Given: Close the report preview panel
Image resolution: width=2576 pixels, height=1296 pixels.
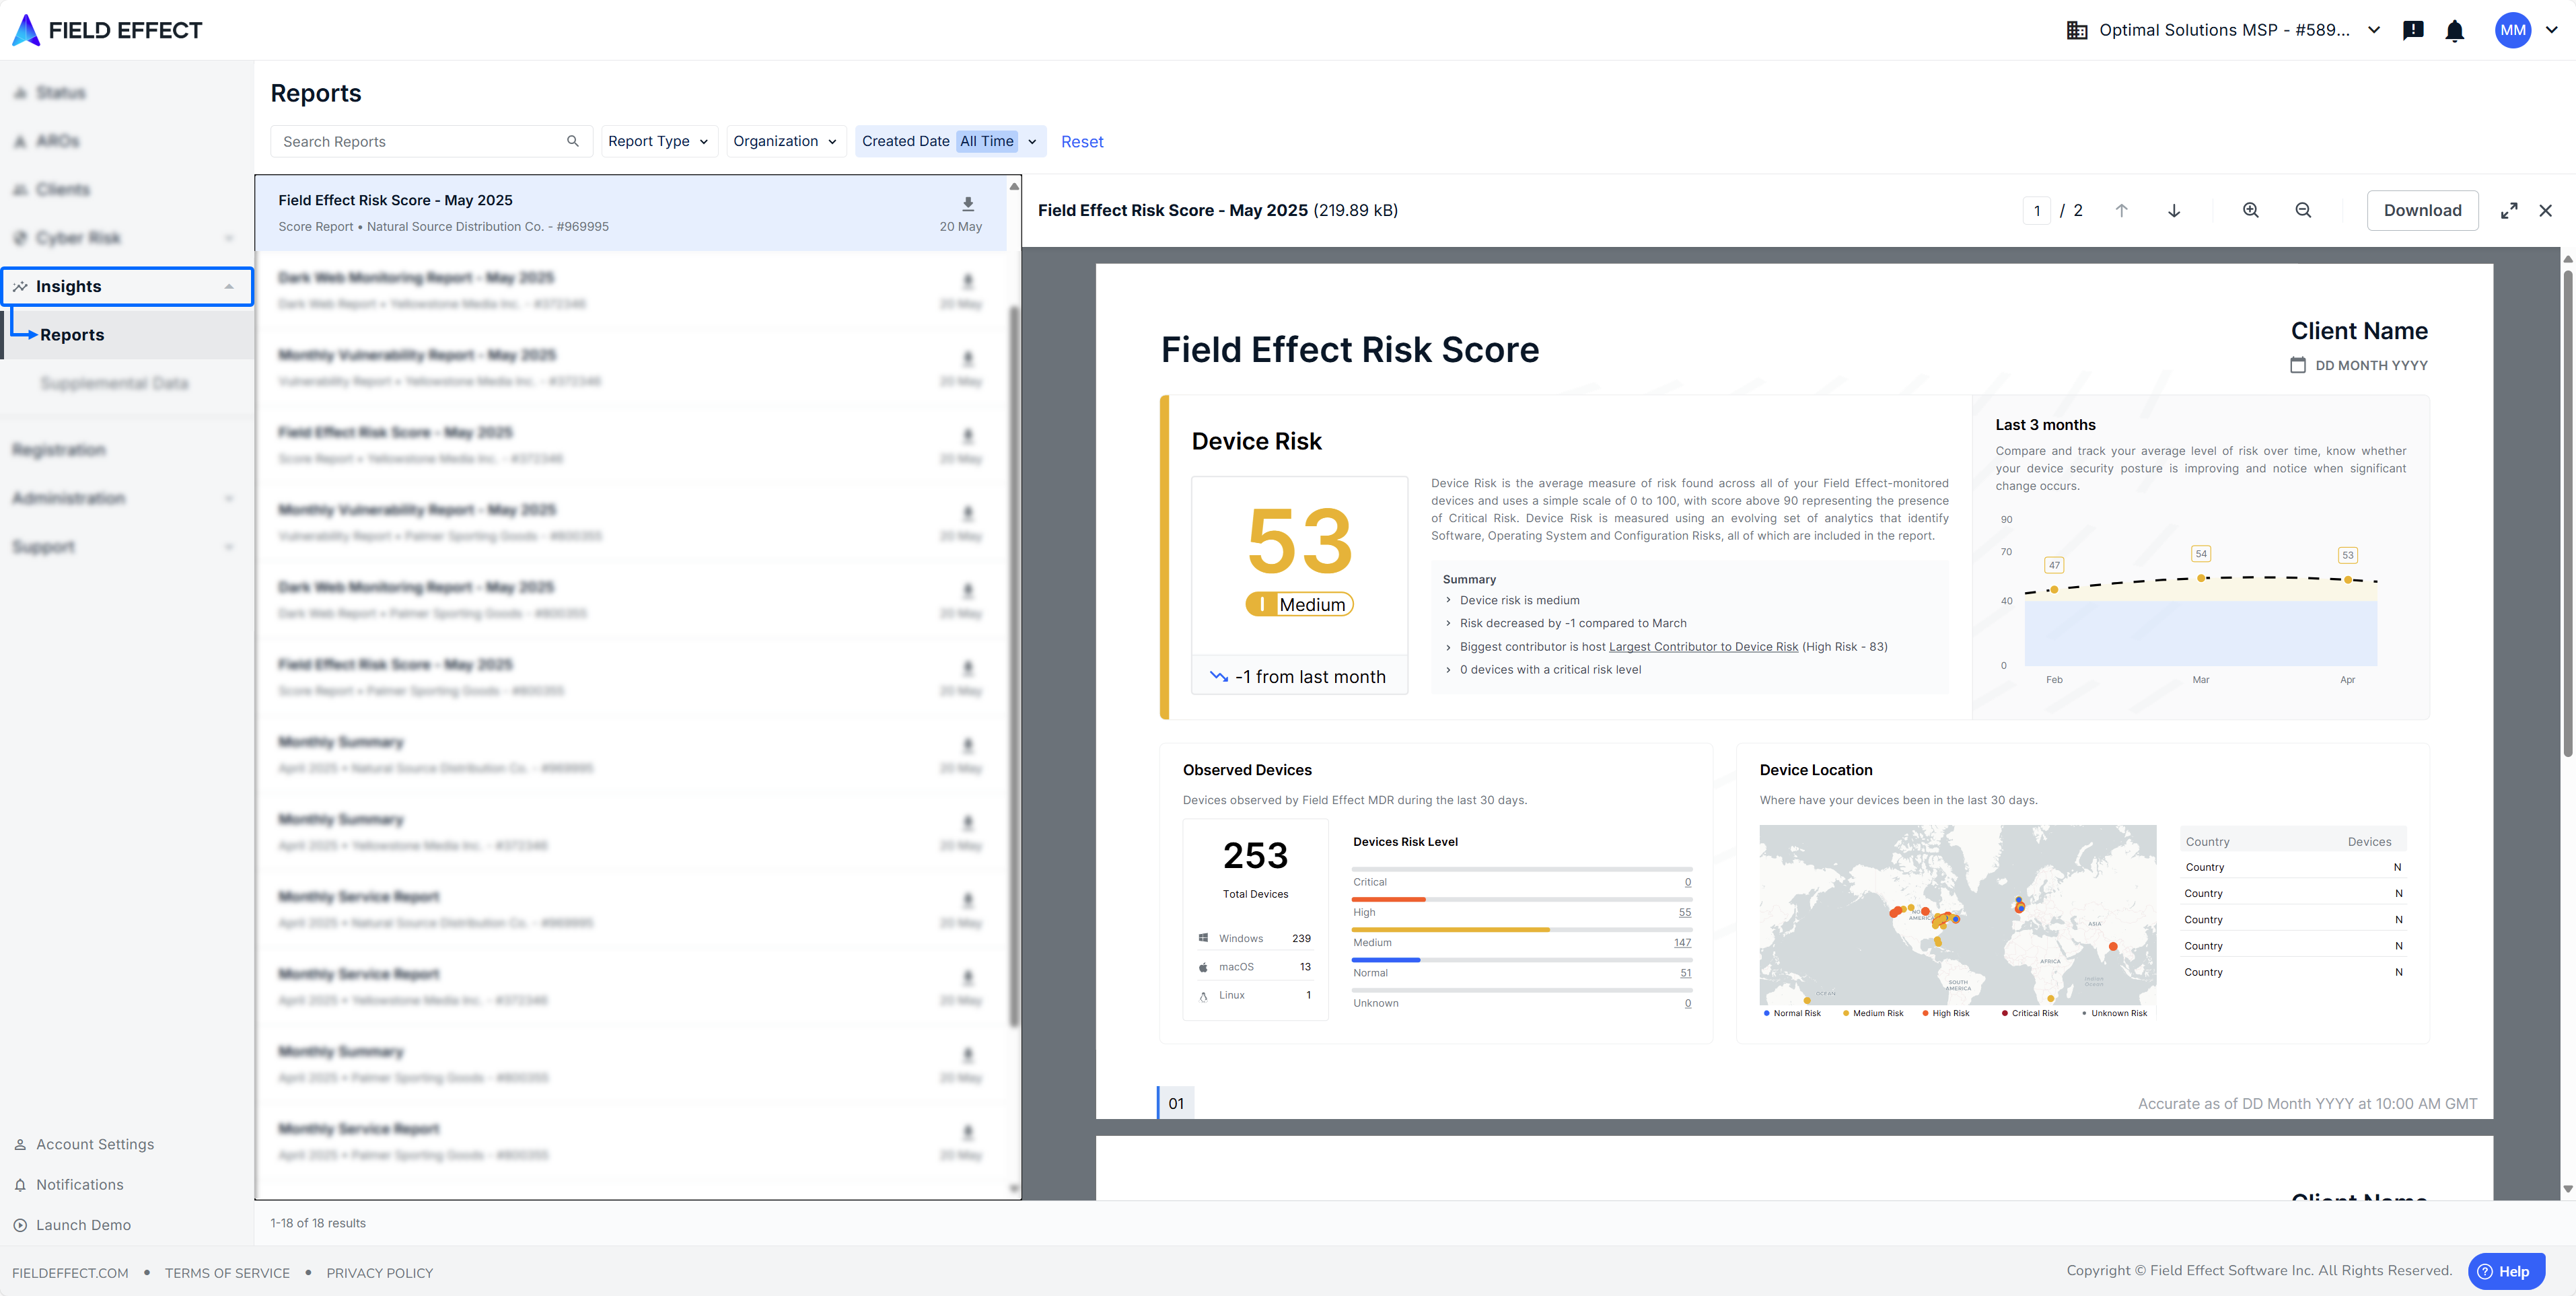Looking at the screenshot, I should coord(2545,210).
